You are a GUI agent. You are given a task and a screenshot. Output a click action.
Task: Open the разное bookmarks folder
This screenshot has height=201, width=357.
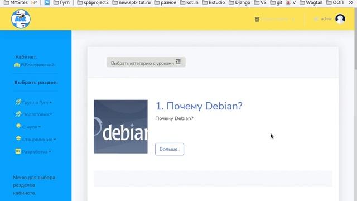(x=165, y=3)
